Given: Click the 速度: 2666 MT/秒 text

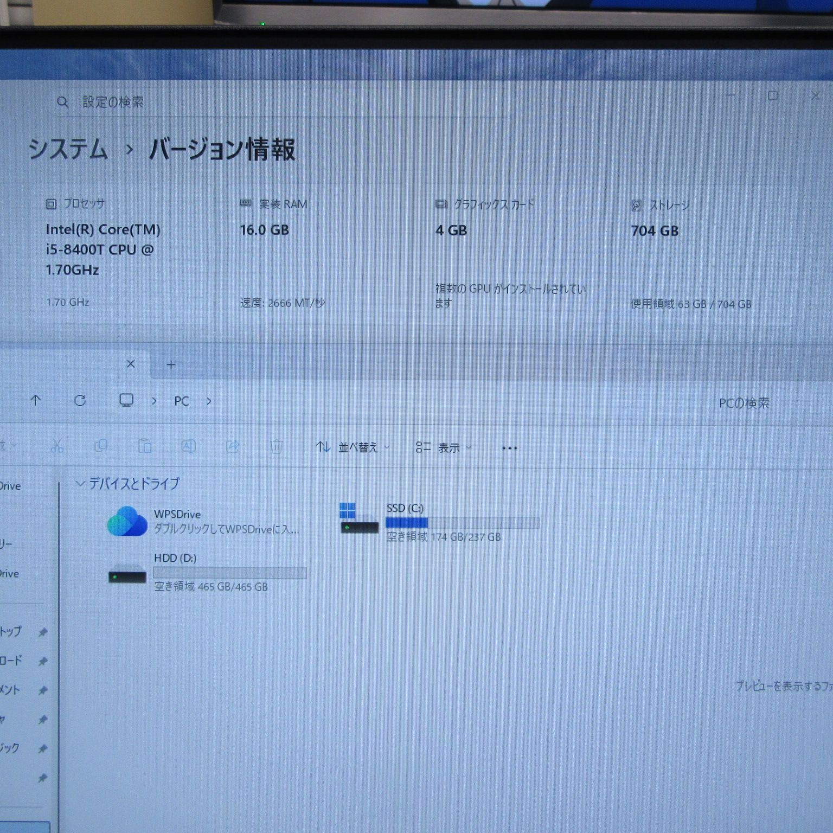Looking at the screenshot, I should (283, 303).
